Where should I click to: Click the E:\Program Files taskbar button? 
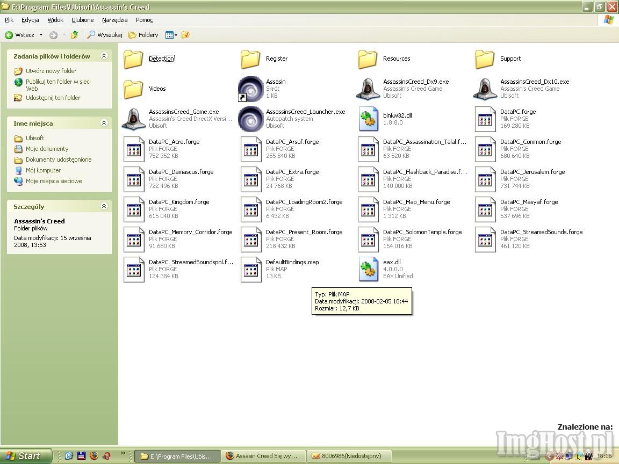(x=178, y=456)
